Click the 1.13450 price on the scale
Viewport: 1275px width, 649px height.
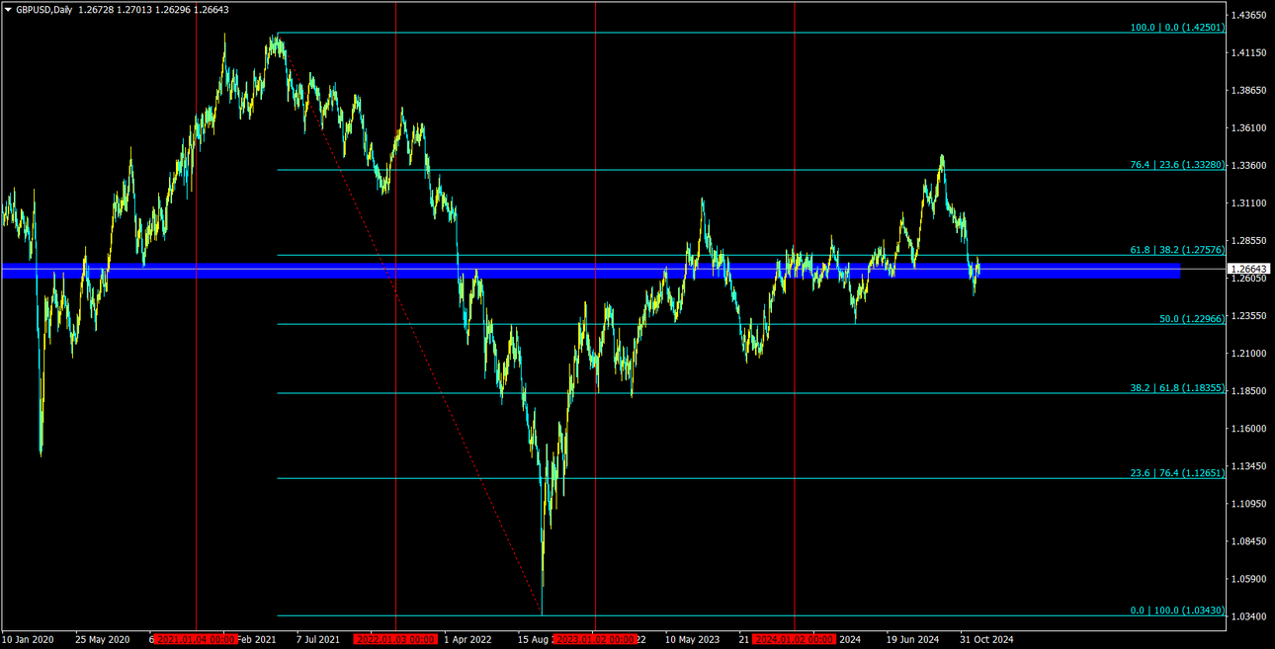coord(1249,465)
